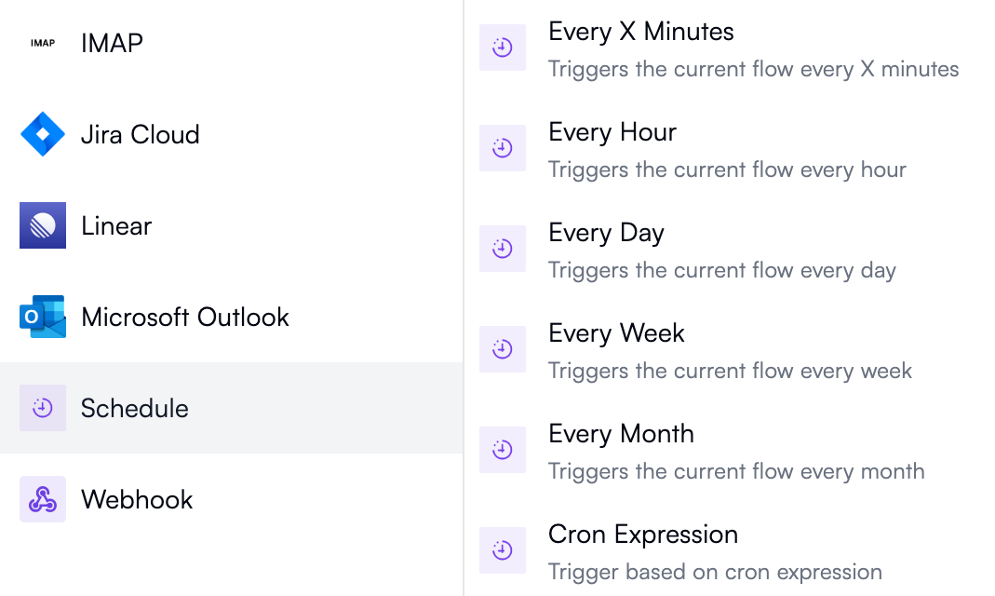Click the Schedule clock icon in sidebar
This screenshot has width=995, height=596.
(43, 408)
